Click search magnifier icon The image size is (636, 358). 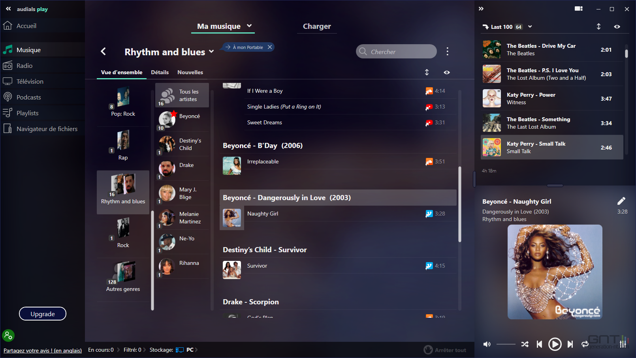click(x=363, y=51)
